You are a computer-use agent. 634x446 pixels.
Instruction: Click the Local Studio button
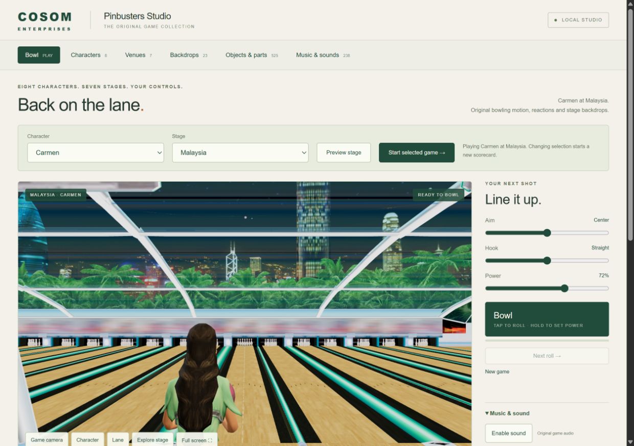tap(578, 20)
